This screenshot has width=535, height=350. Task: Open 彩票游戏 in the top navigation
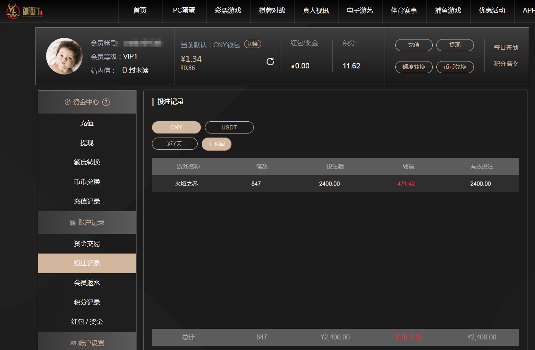point(228,11)
